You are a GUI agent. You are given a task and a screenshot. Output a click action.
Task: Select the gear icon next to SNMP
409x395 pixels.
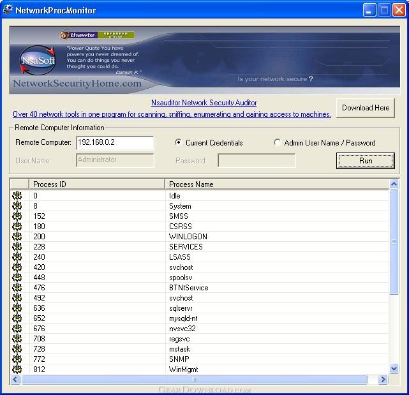point(17,359)
